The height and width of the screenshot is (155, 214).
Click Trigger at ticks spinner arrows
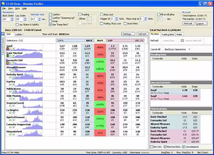117,19
